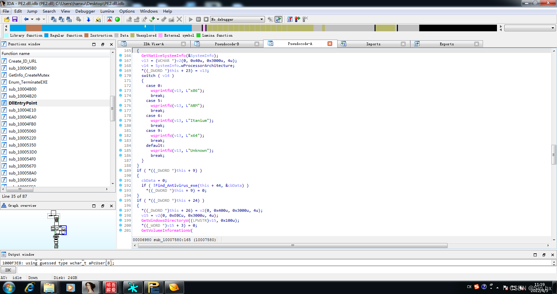This screenshot has width=557, height=294.
Task: Click the Functions window panel icon
Action: click(x=4, y=44)
